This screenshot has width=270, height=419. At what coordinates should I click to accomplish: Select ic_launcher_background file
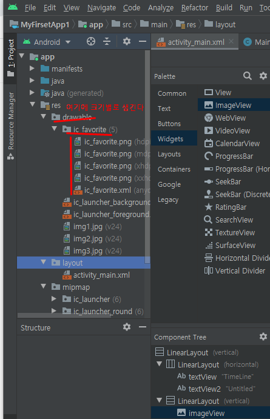tap(106, 203)
